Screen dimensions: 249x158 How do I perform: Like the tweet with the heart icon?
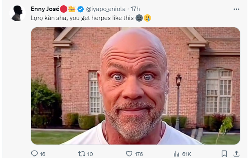coord(129,154)
